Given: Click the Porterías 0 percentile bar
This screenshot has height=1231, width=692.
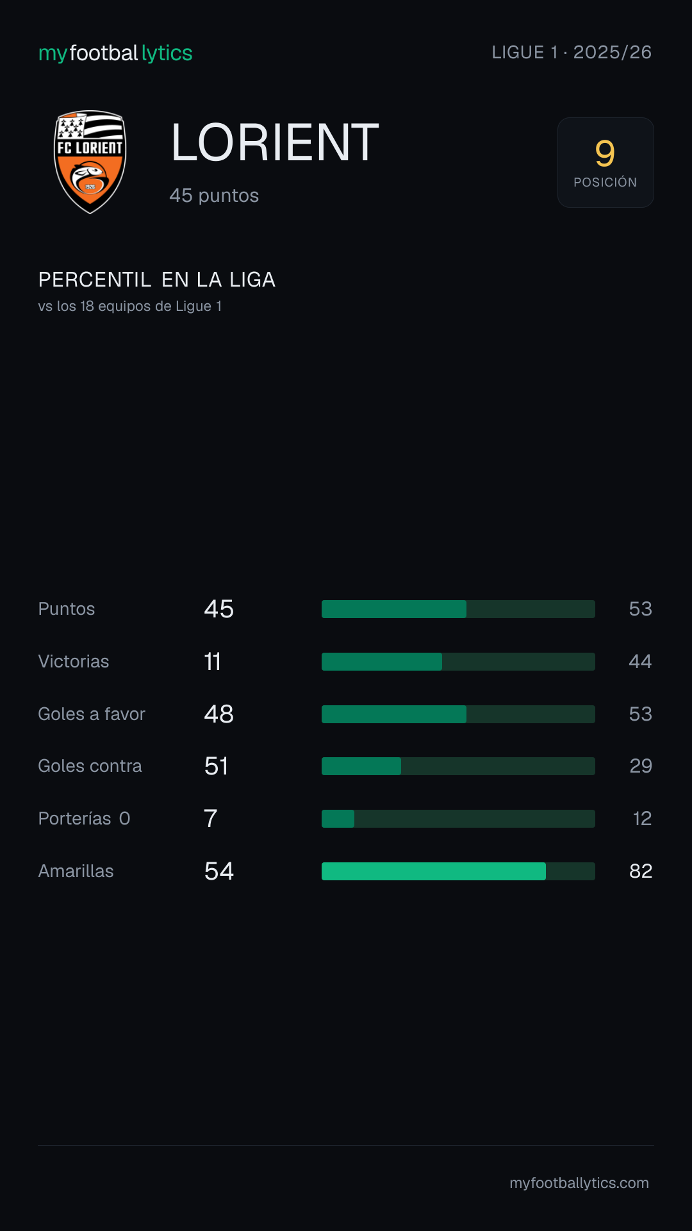Looking at the screenshot, I should (458, 819).
